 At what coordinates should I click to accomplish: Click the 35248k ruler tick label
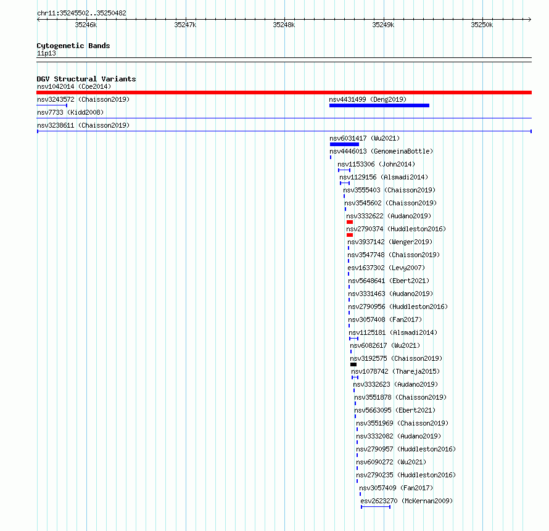click(284, 25)
